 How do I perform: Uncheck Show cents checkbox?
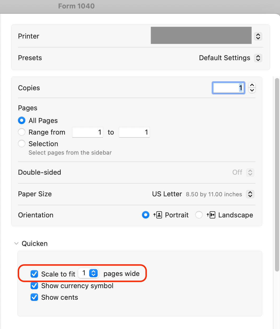[x=34, y=297]
